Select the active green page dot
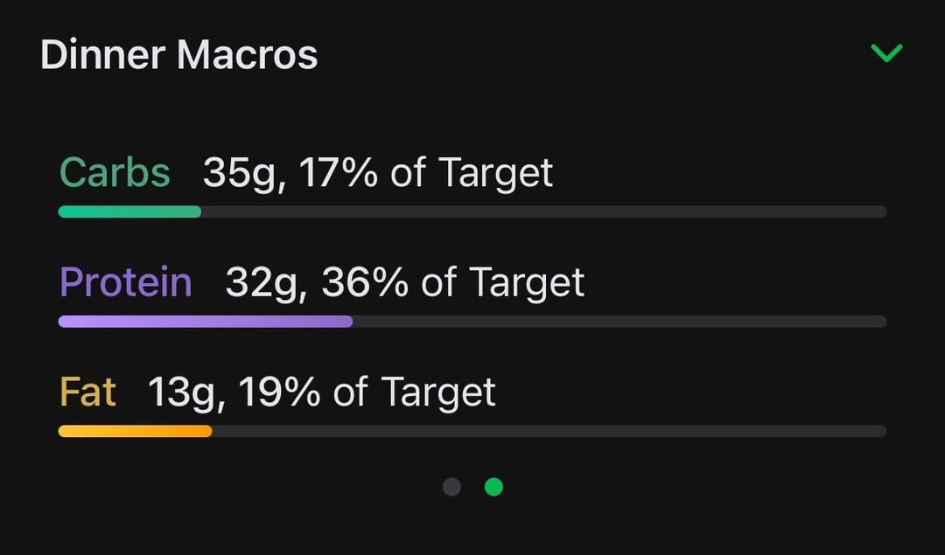 pos(493,487)
